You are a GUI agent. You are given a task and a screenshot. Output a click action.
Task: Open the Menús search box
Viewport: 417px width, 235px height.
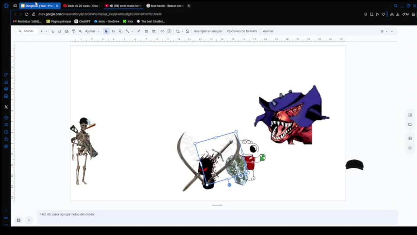(x=26, y=31)
